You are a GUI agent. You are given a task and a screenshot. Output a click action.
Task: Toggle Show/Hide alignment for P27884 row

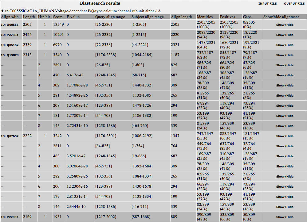(285, 35)
